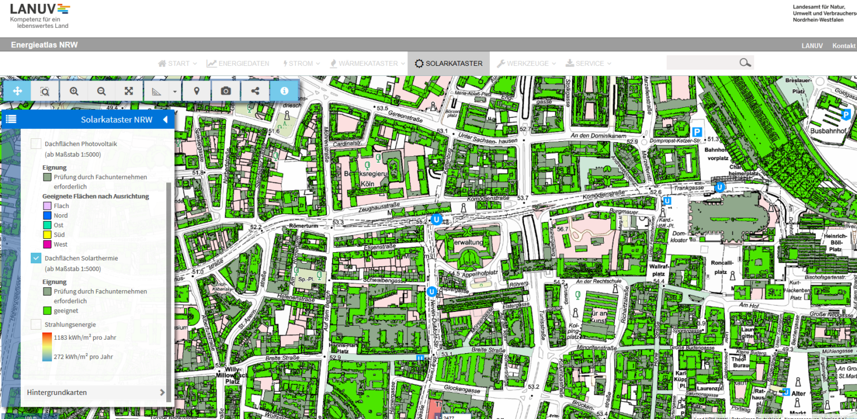Toggle the Strahlungsenergie layer checkbox

pyautogui.click(x=36, y=324)
